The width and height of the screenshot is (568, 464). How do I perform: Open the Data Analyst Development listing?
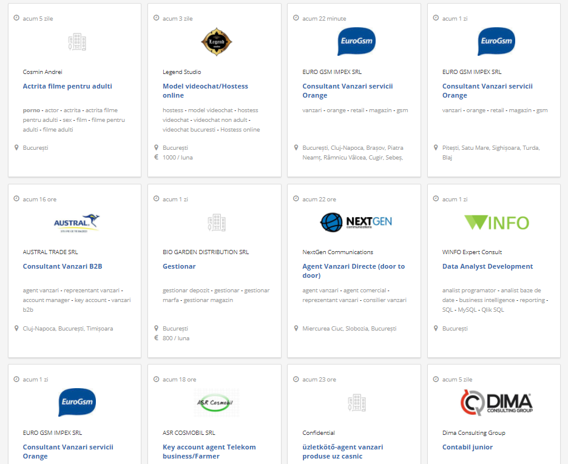487,266
